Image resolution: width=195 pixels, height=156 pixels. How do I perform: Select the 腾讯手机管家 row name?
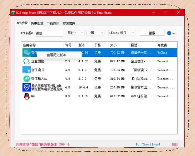[x=47, y=87]
